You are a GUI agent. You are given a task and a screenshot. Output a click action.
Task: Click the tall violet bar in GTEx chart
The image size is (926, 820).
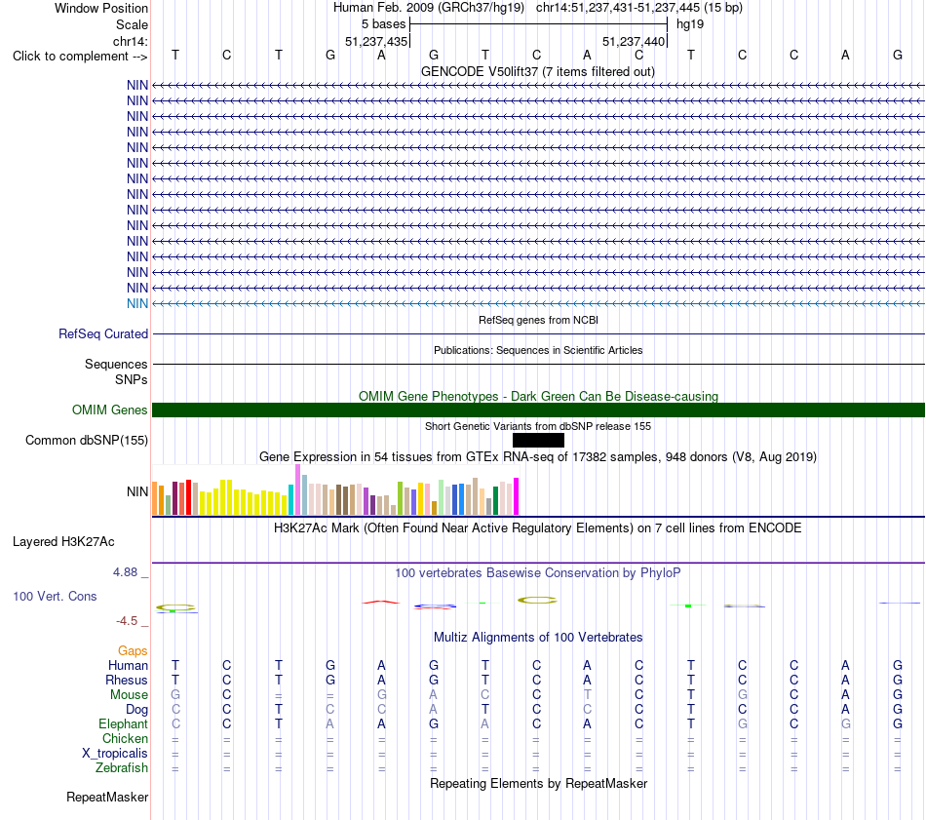(297, 489)
